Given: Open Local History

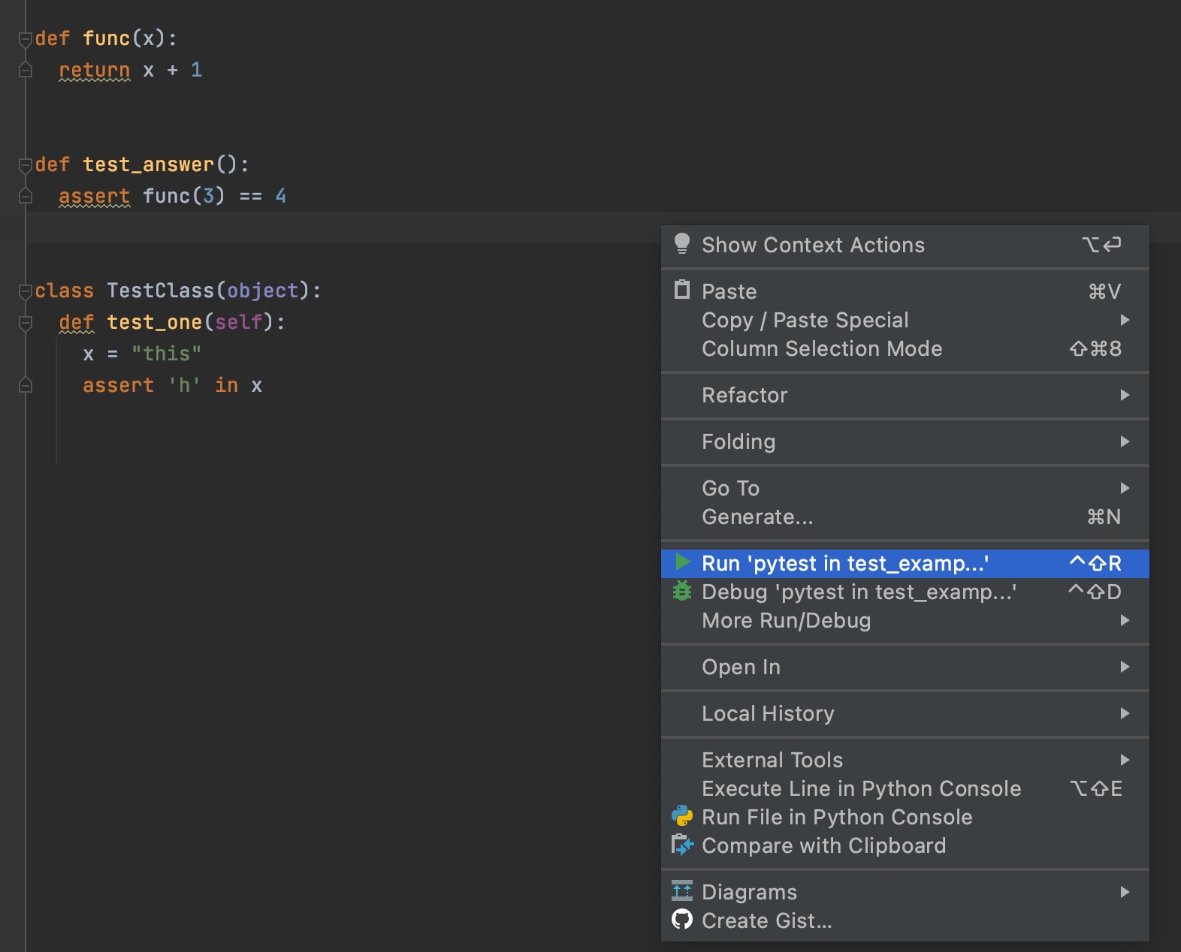Looking at the screenshot, I should [x=905, y=713].
